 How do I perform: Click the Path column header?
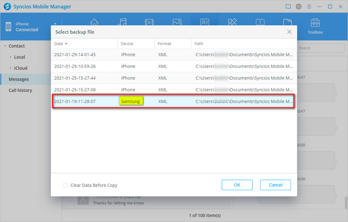click(x=244, y=44)
